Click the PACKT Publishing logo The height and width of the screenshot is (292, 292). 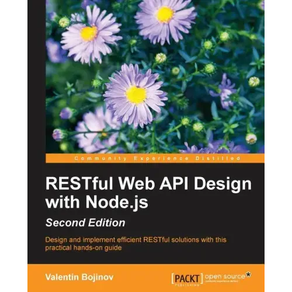[187, 279]
